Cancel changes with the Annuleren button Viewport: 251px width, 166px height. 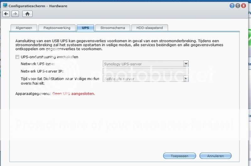click(x=215, y=156)
